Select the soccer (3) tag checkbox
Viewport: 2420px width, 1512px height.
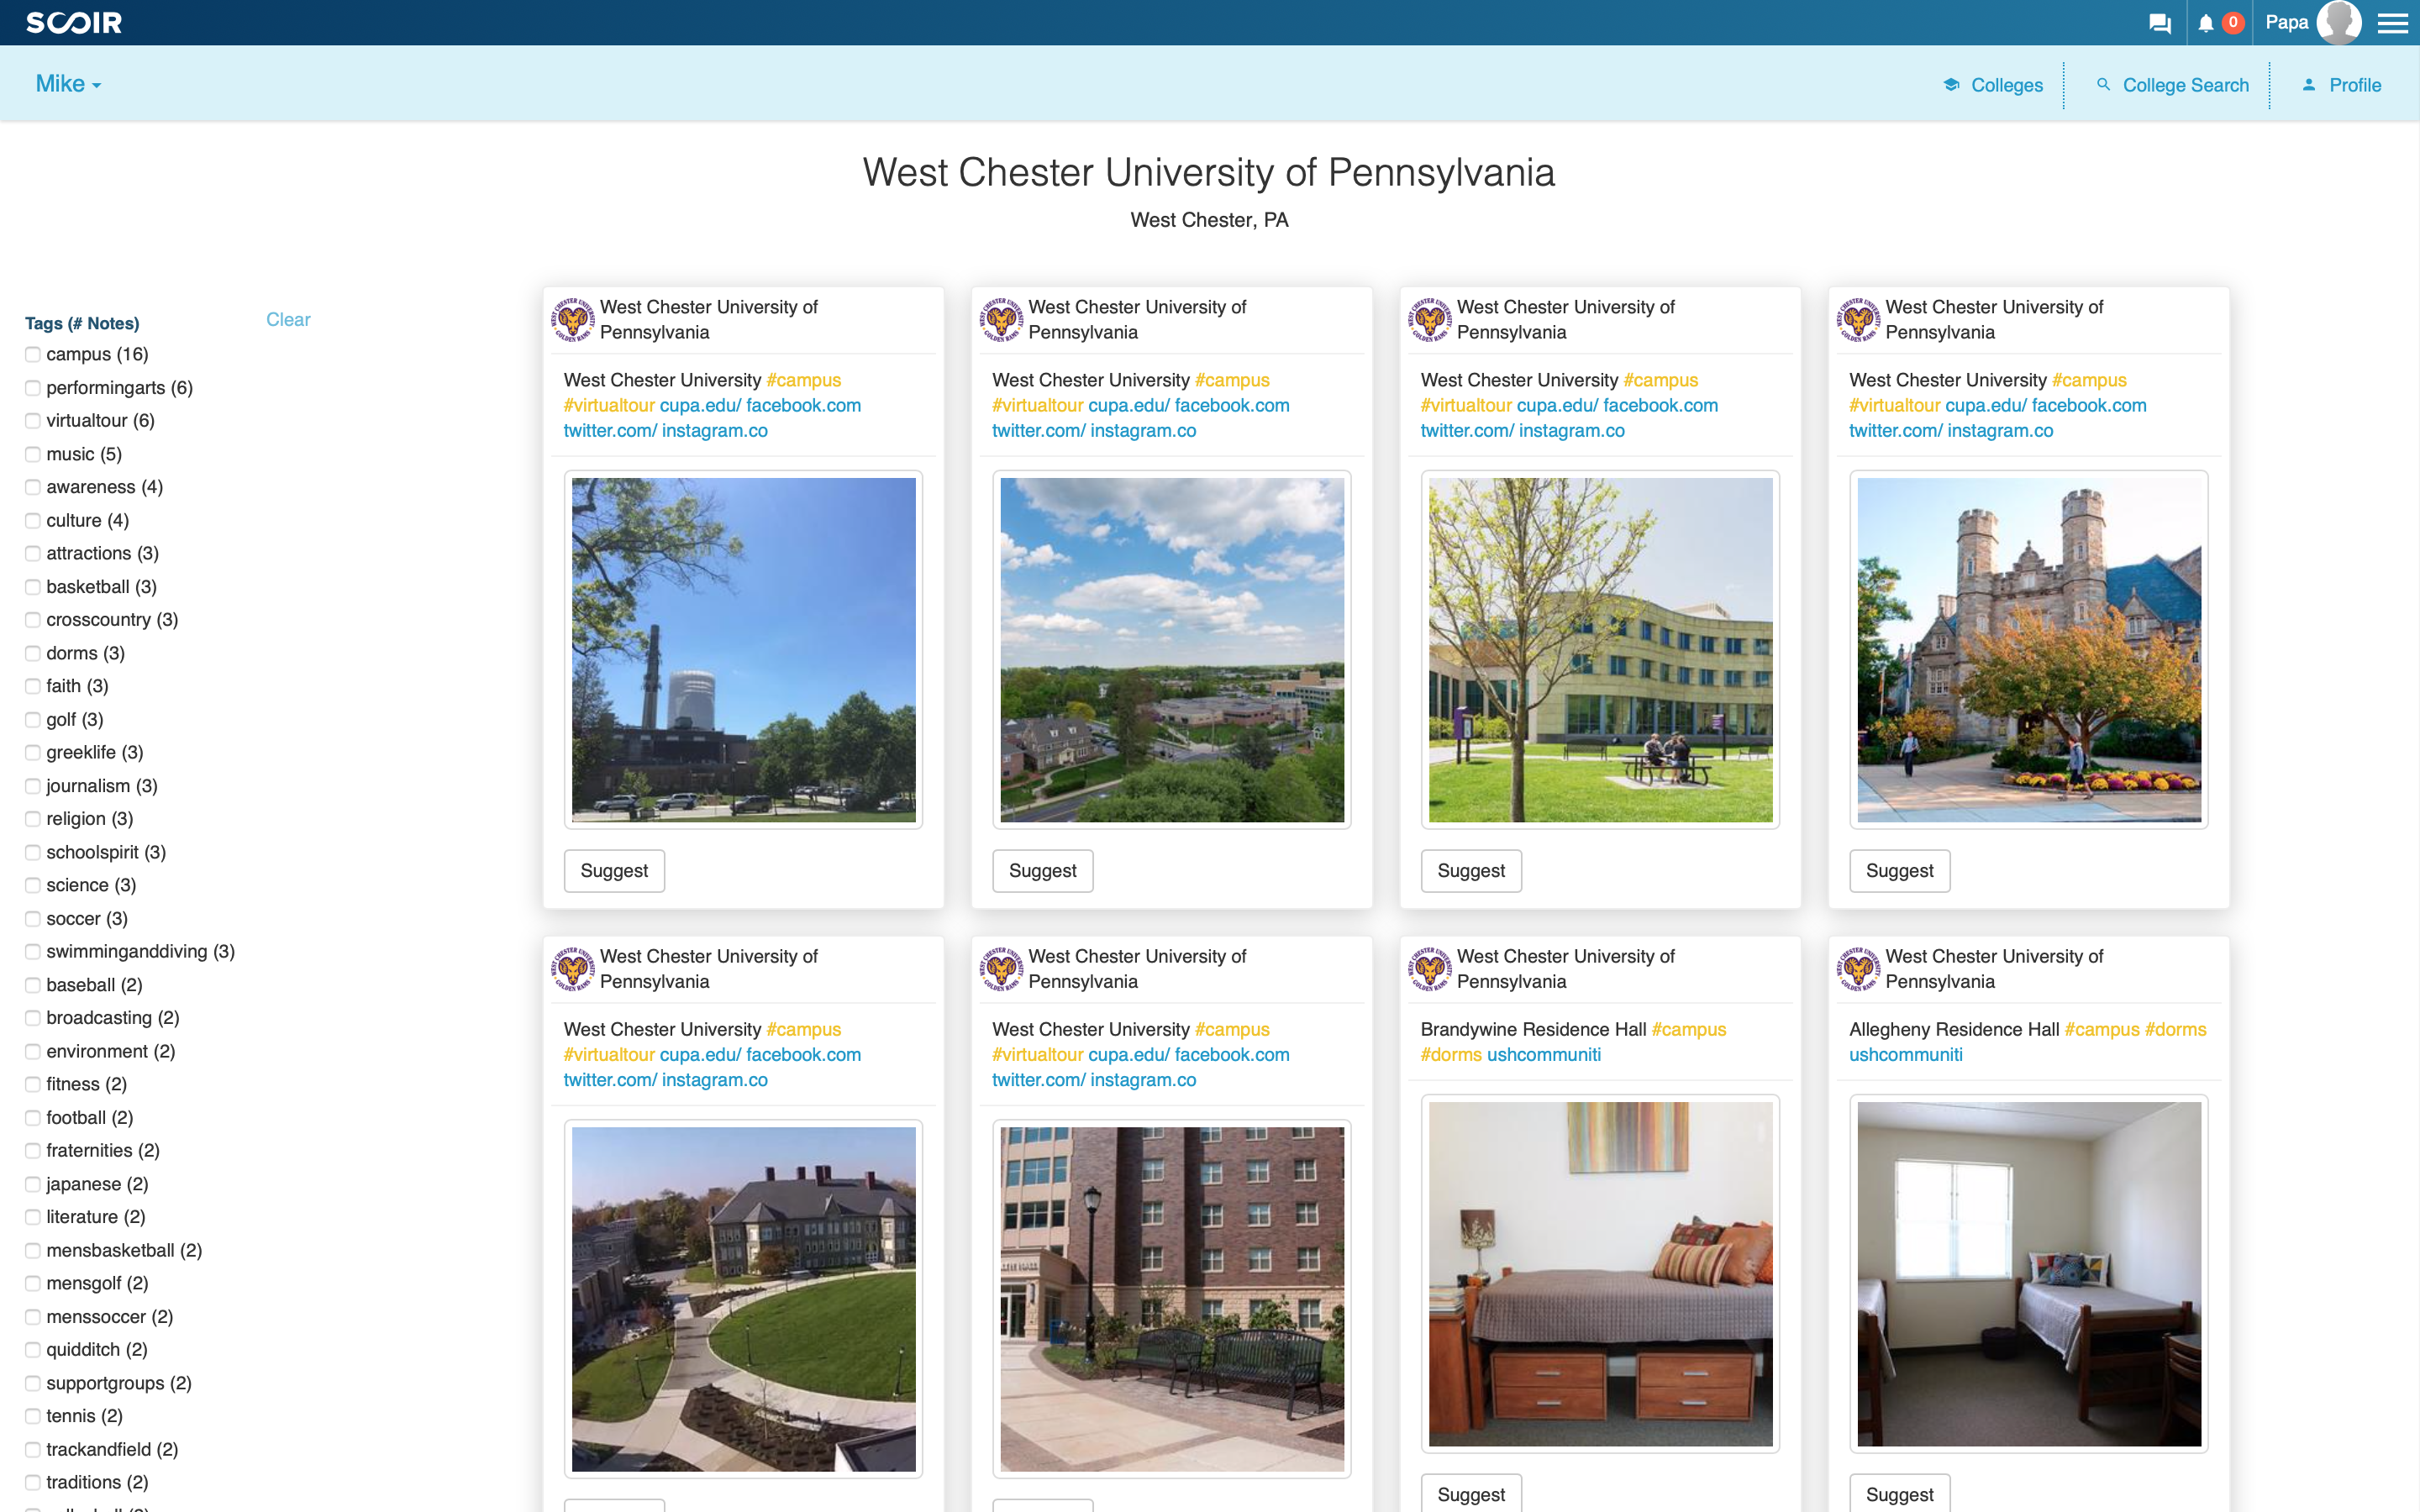pyautogui.click(x=33, y=919)
